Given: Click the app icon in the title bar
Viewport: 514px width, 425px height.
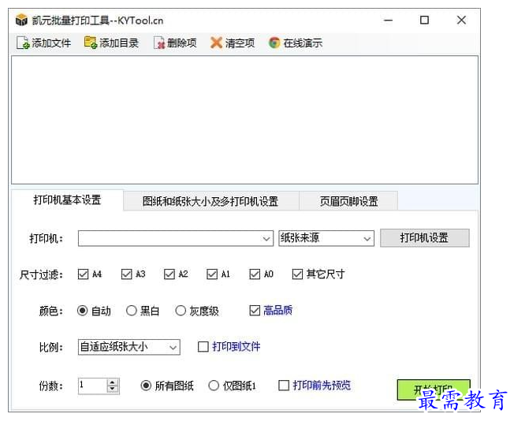Looking at the screenshot, I should (x=21, y=20).
